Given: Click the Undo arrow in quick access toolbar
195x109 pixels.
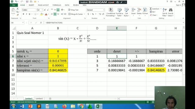Looking at the screenshot, I should tap(16, 2).
